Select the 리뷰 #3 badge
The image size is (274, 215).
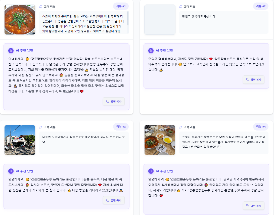coord(121,127)
